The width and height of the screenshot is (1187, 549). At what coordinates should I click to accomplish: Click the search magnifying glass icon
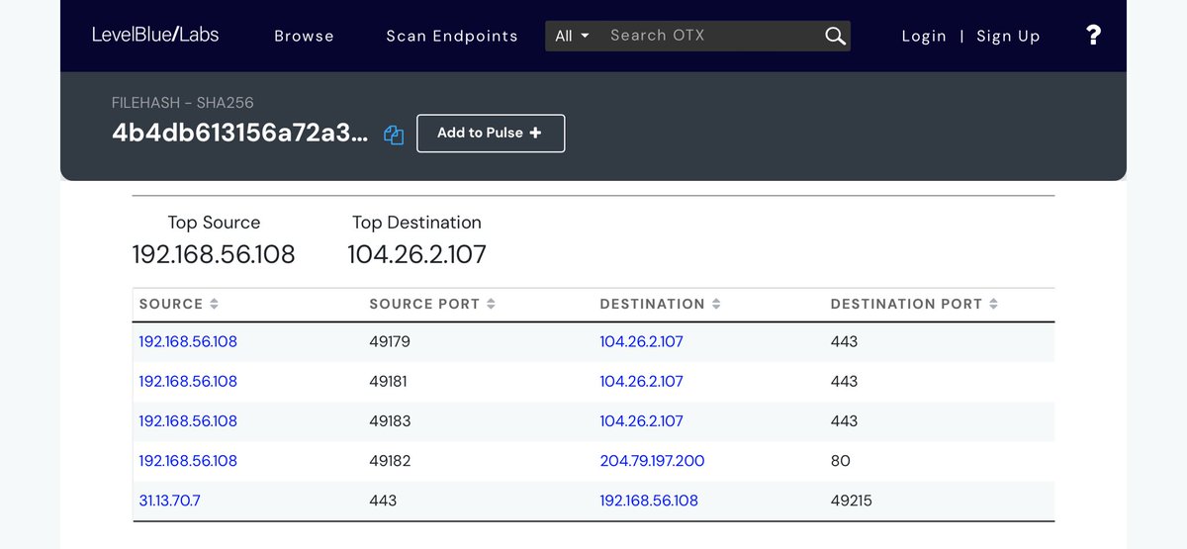[835, 37]
